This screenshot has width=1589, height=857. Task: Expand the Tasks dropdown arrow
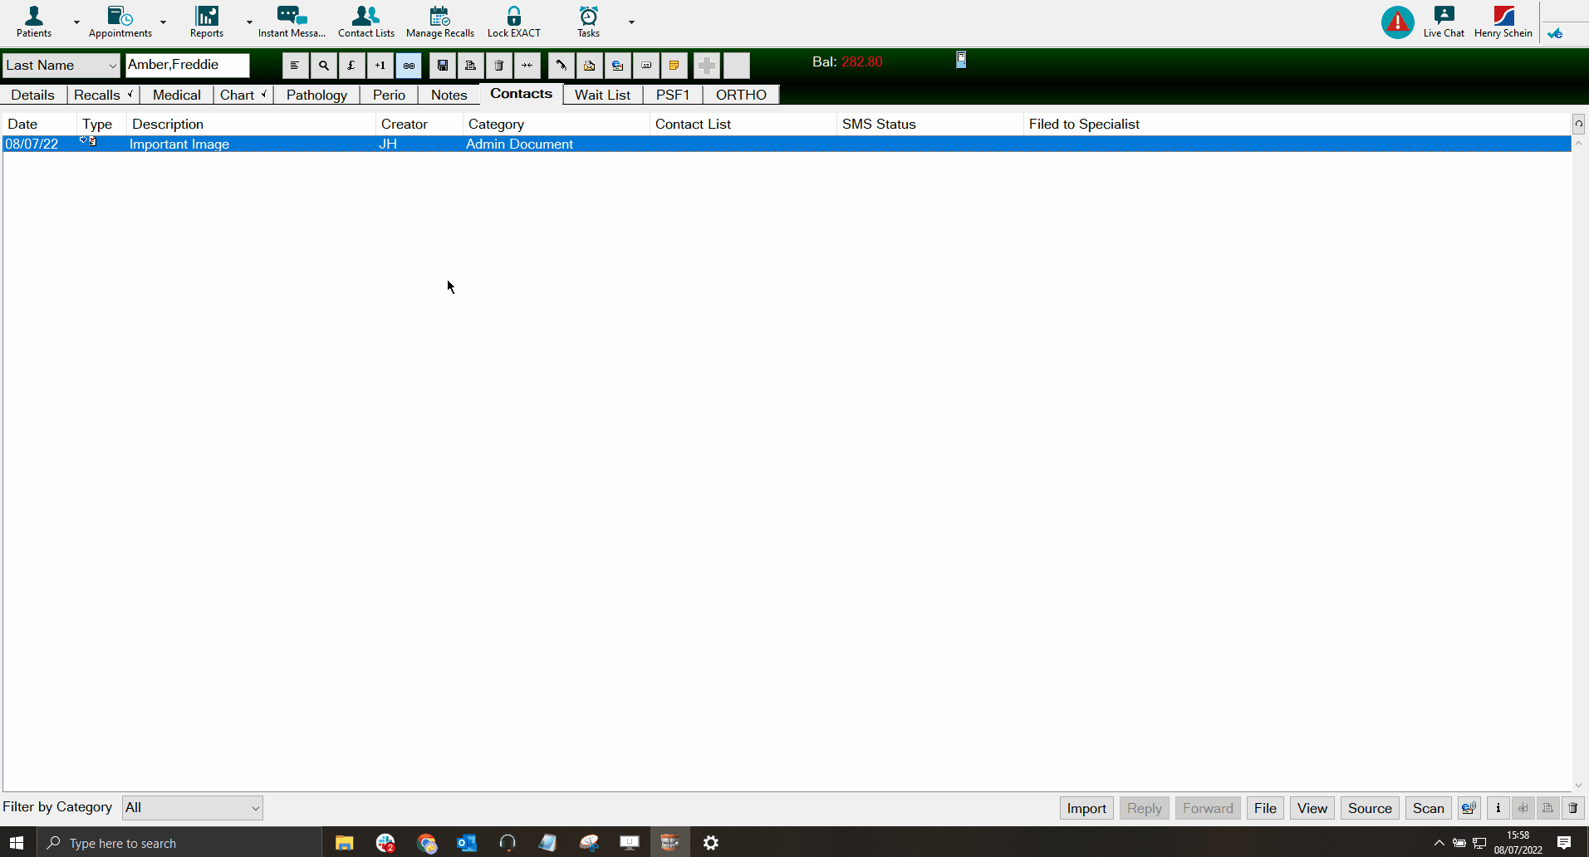coord(631,22)
